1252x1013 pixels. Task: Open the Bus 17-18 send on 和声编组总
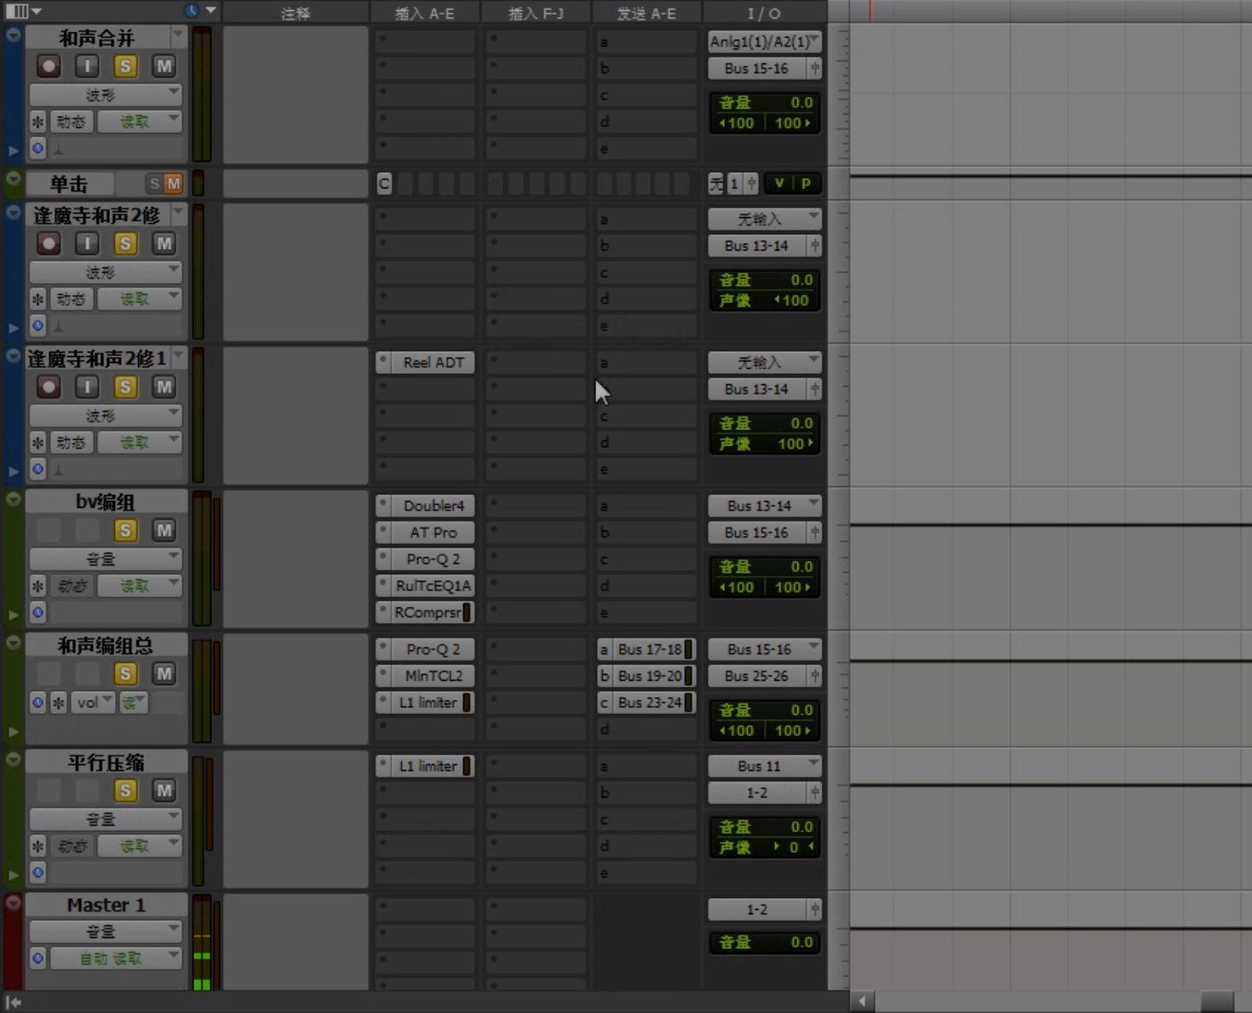(650, 649)
